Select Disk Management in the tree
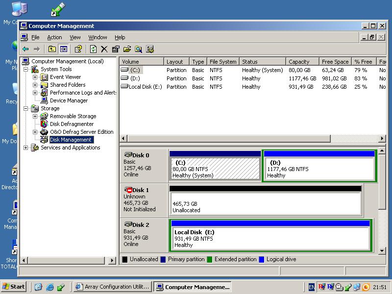This screenshot has width=392, height=294. (x=71, y=140)
